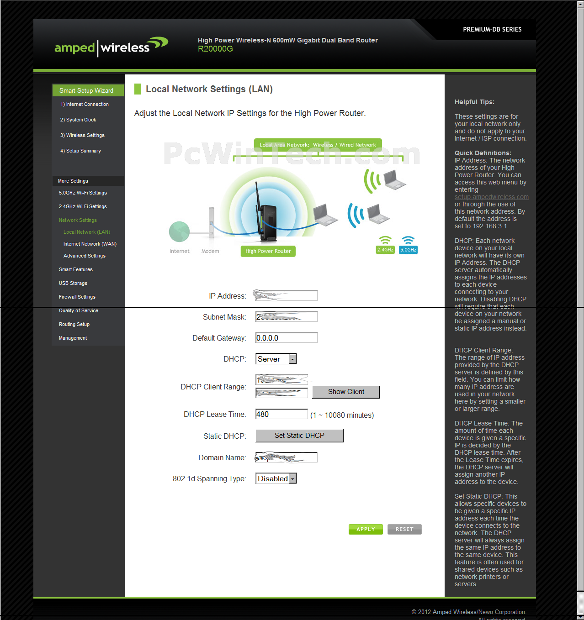Select Network Settings menu item
This screenshot has height=620, width=584.
(78, 220)
